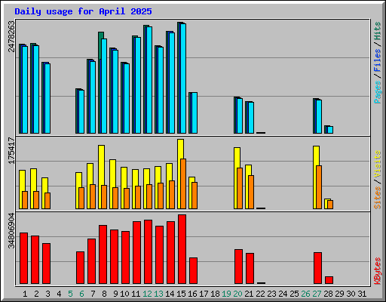This screenshot has height=302, width=386.
Task: Click the day 27 orange sites bar
Action: (319, 187)
